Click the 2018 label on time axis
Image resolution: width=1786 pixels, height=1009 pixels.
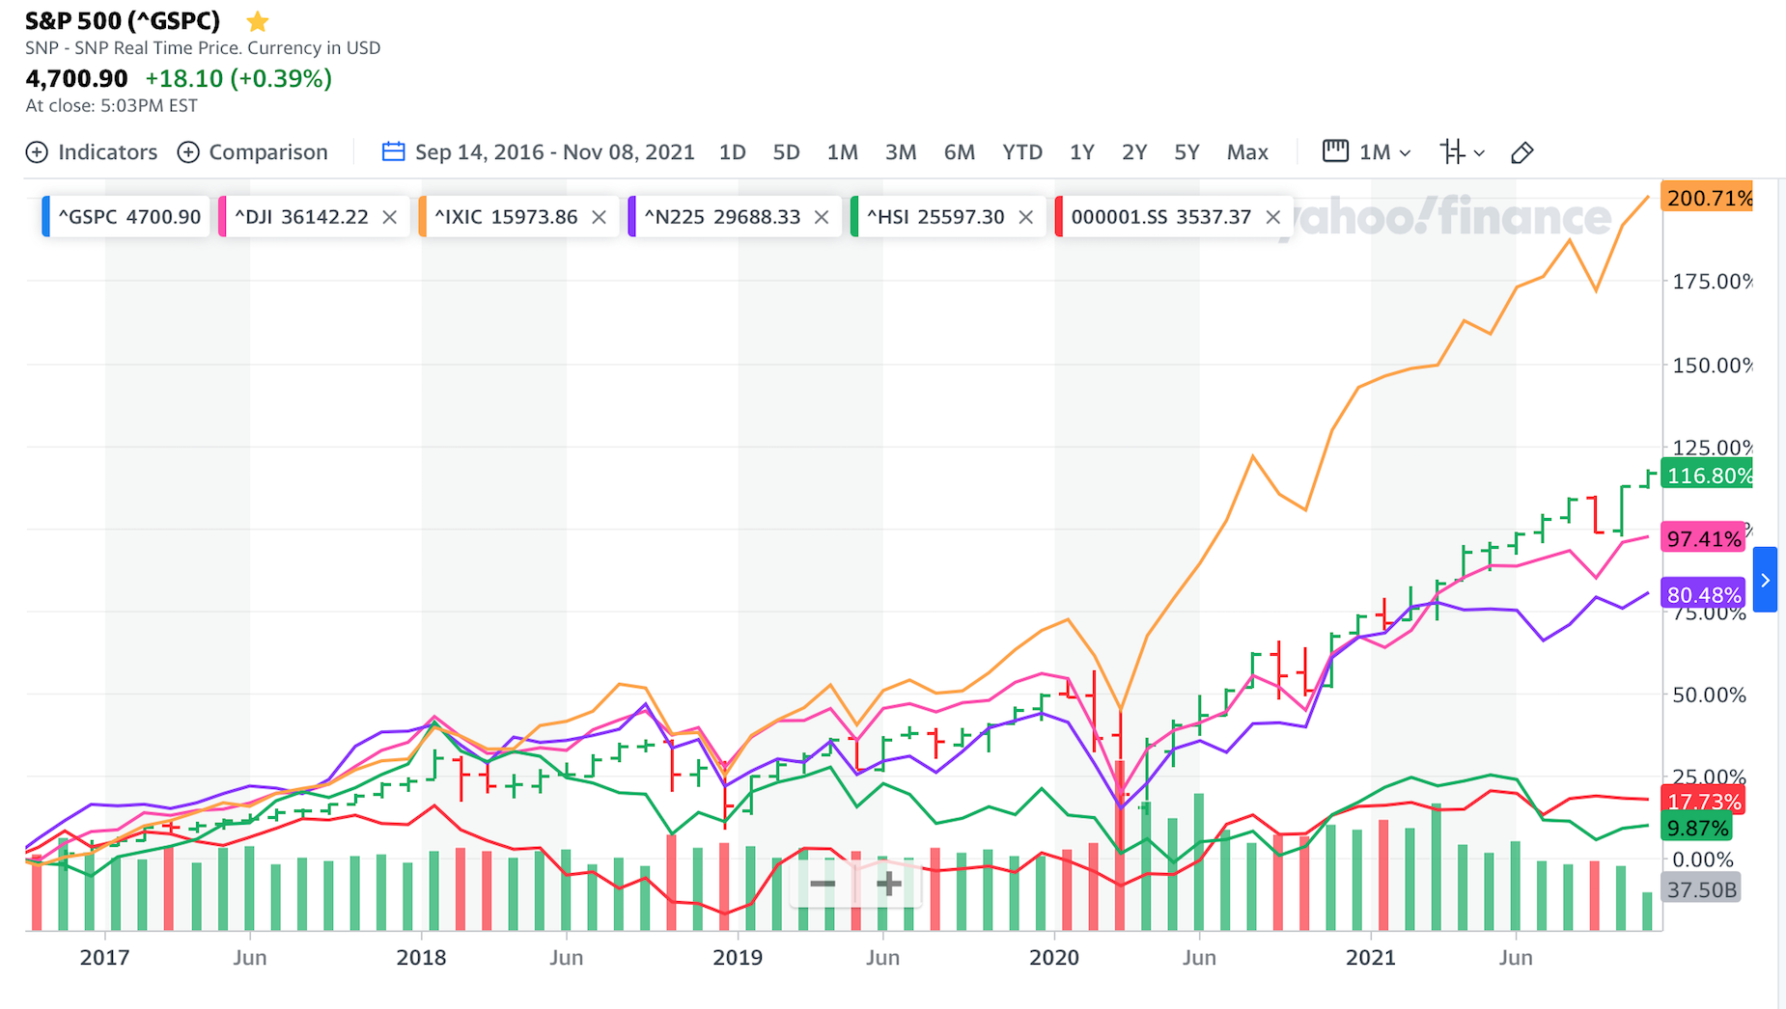[421, 957]
